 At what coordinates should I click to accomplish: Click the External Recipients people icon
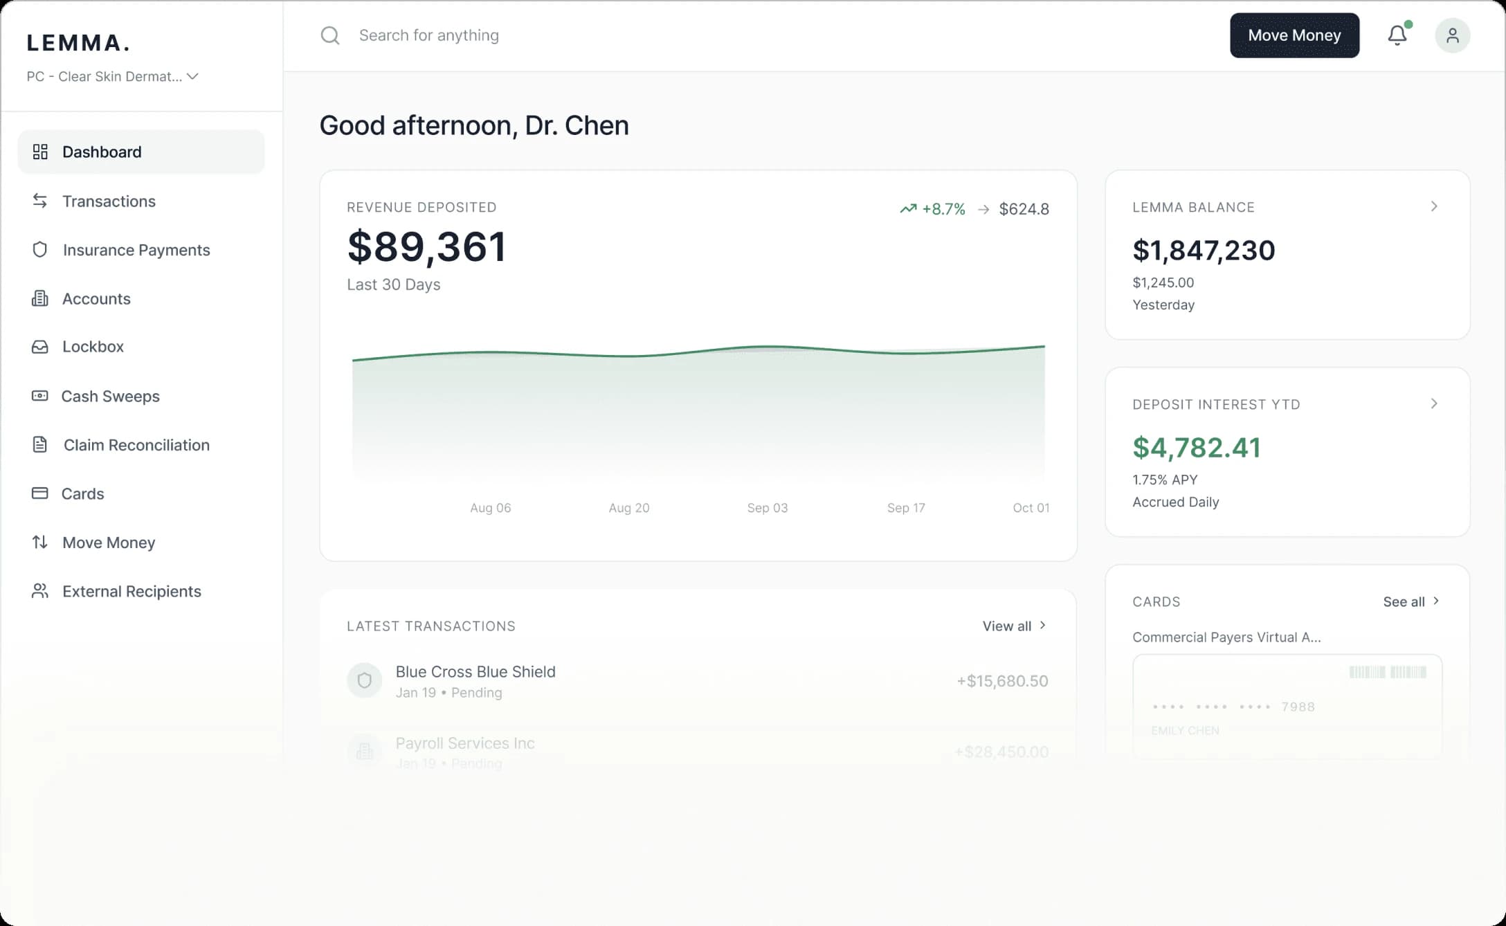click(40, 591)
